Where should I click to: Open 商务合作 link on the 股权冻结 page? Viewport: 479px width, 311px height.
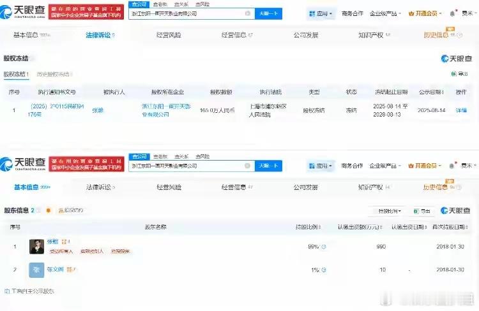point(352,13)
